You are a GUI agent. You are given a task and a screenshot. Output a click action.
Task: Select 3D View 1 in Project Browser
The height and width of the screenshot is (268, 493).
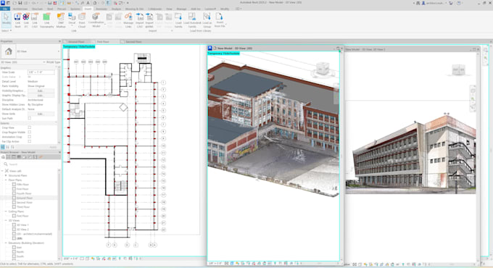click(22, 225)
